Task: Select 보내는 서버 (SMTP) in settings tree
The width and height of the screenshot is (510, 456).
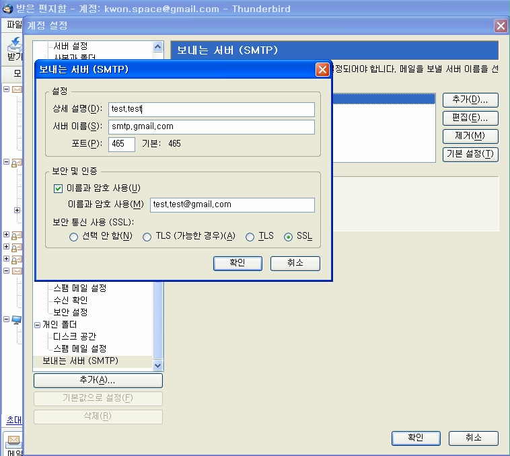Action: click(80, 360)
